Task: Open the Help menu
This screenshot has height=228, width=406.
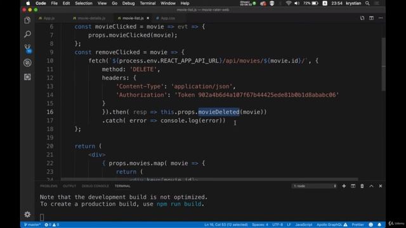Action: click(x=185, y=3)
